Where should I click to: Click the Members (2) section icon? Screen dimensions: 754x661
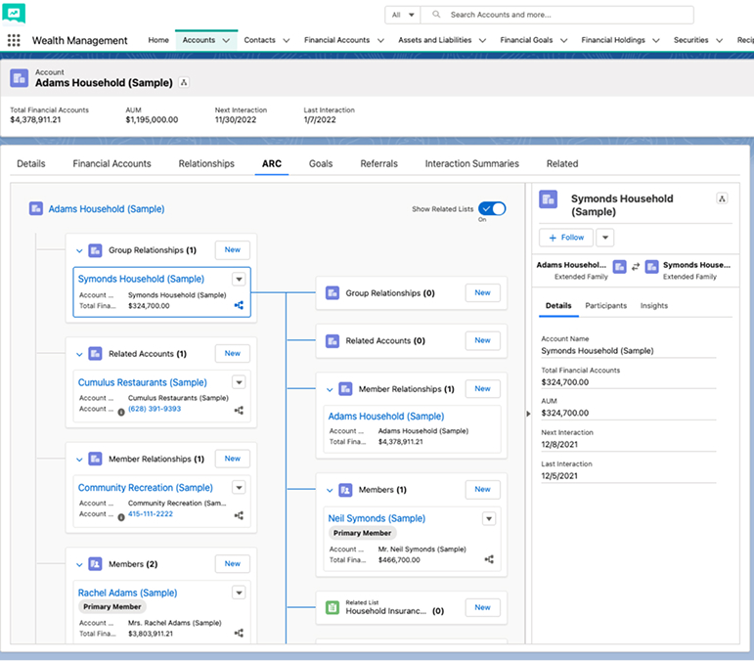[x=95, y=564]
